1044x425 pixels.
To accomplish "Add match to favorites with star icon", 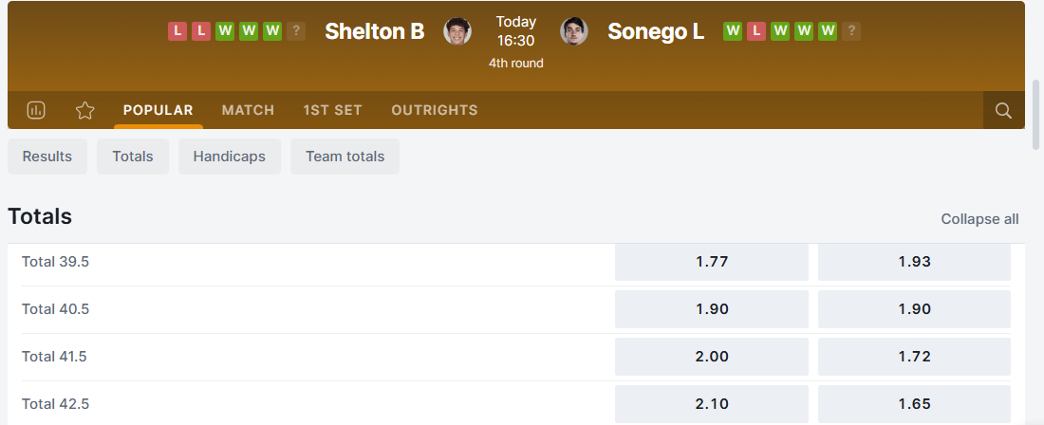I will point(85,110).
